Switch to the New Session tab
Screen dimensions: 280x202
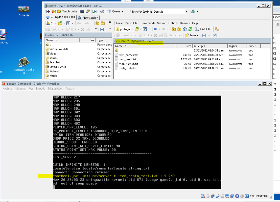click(x=88, y=17)
